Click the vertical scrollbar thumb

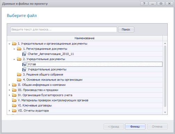165,76
